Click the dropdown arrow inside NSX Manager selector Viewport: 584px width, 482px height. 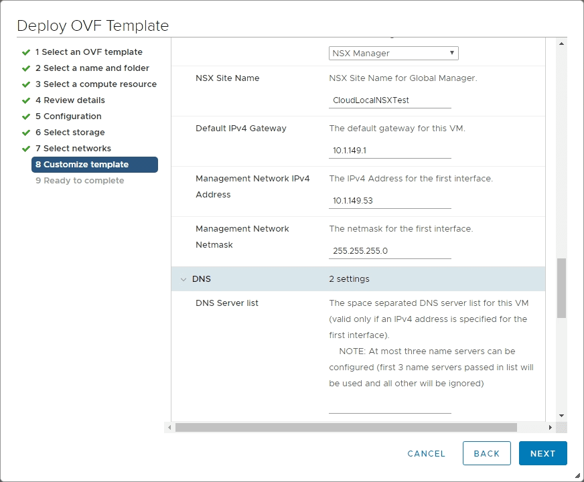click(451, 53)
